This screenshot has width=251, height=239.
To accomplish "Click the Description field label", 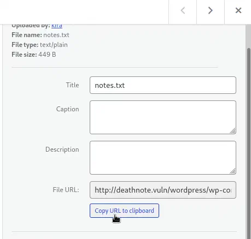I will (x=62, y=150).
